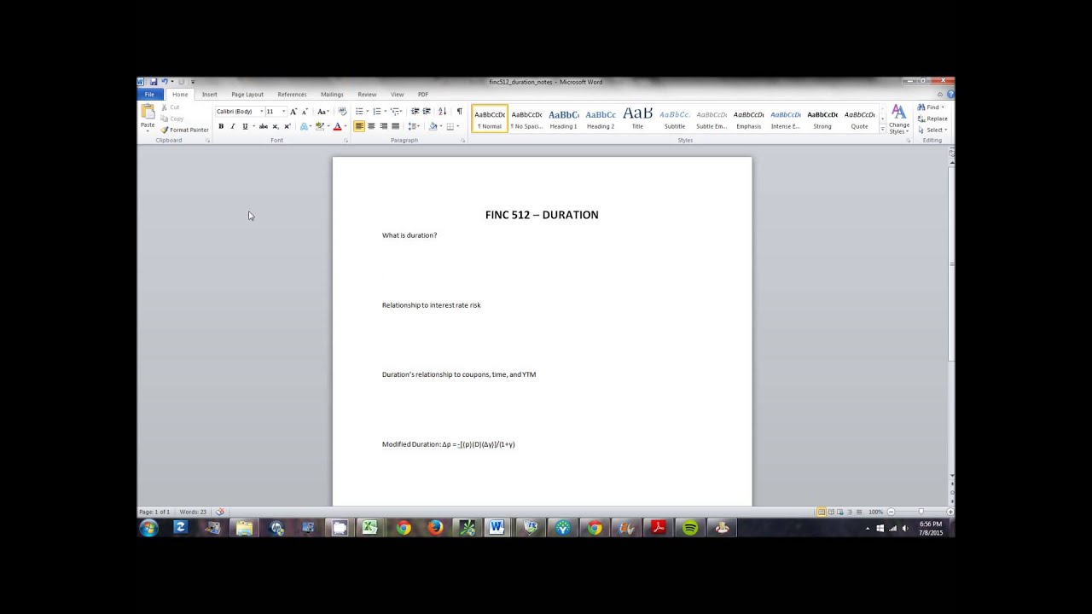Select Print Layout view icon in status bar

click(x=822, y=512)
